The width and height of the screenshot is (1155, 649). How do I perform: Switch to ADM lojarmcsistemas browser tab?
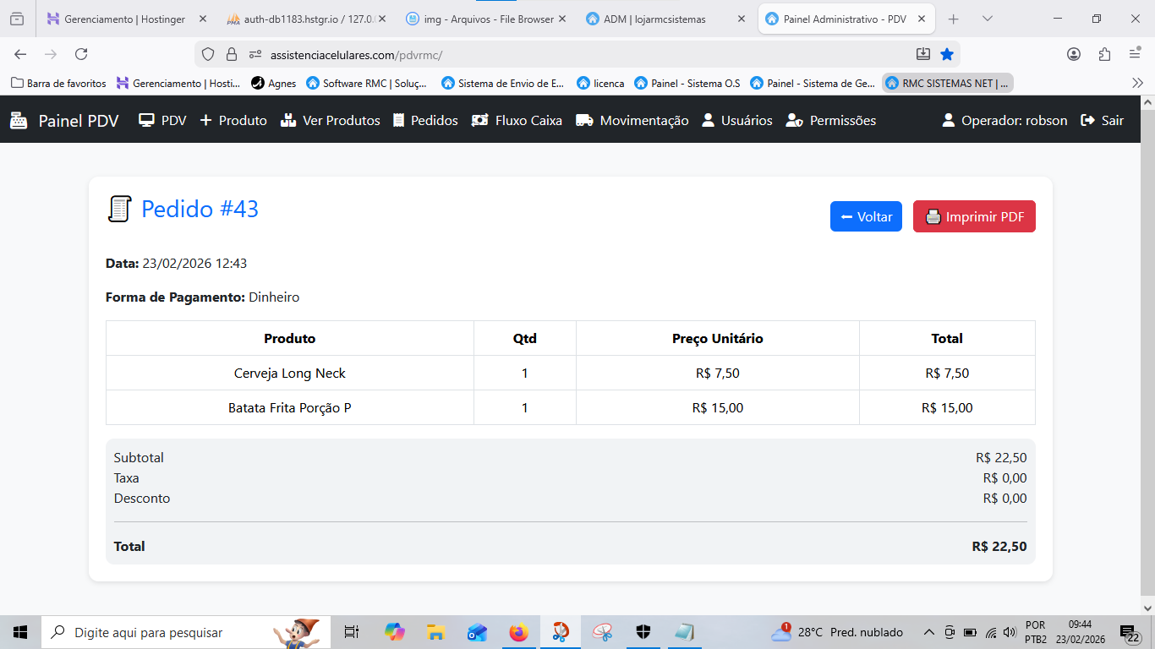[654, 19]
